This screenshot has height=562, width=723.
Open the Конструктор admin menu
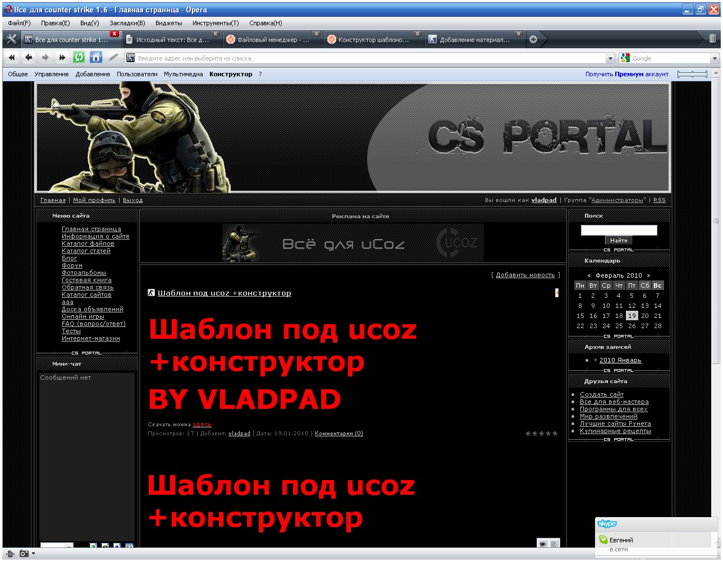[231, 74]
